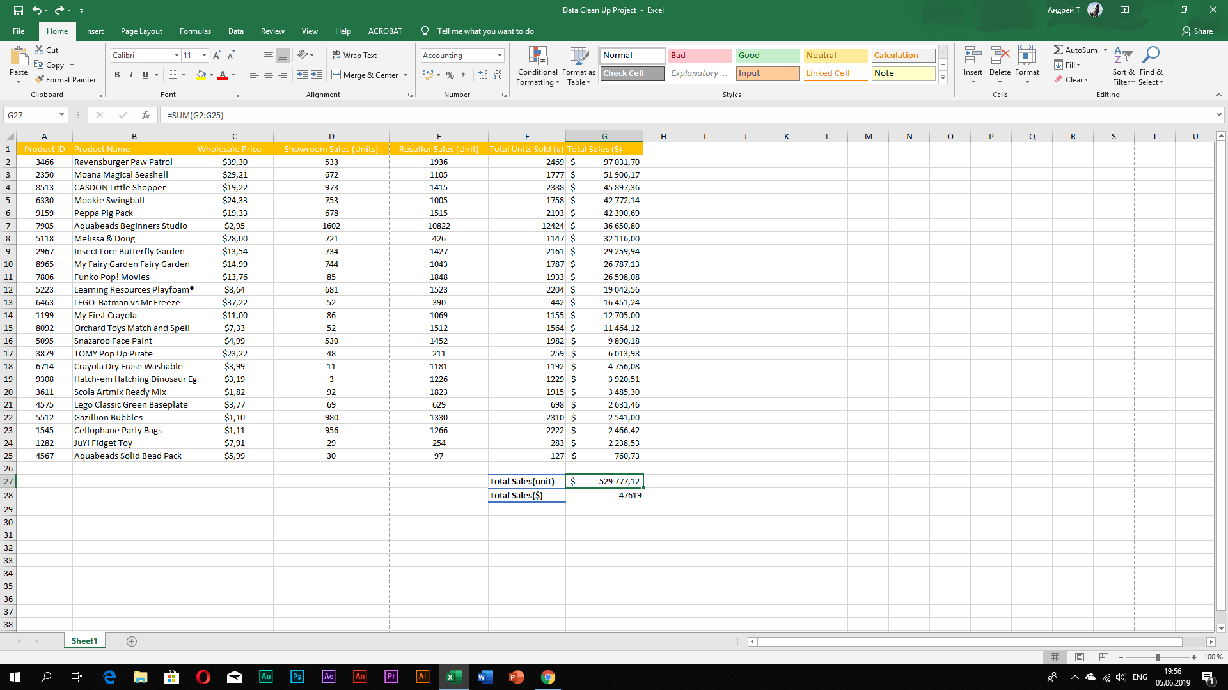Screen dimensions: 1228x690
Task: Decrease font size with the smaller A icon
Action: (x=231, y=56)
